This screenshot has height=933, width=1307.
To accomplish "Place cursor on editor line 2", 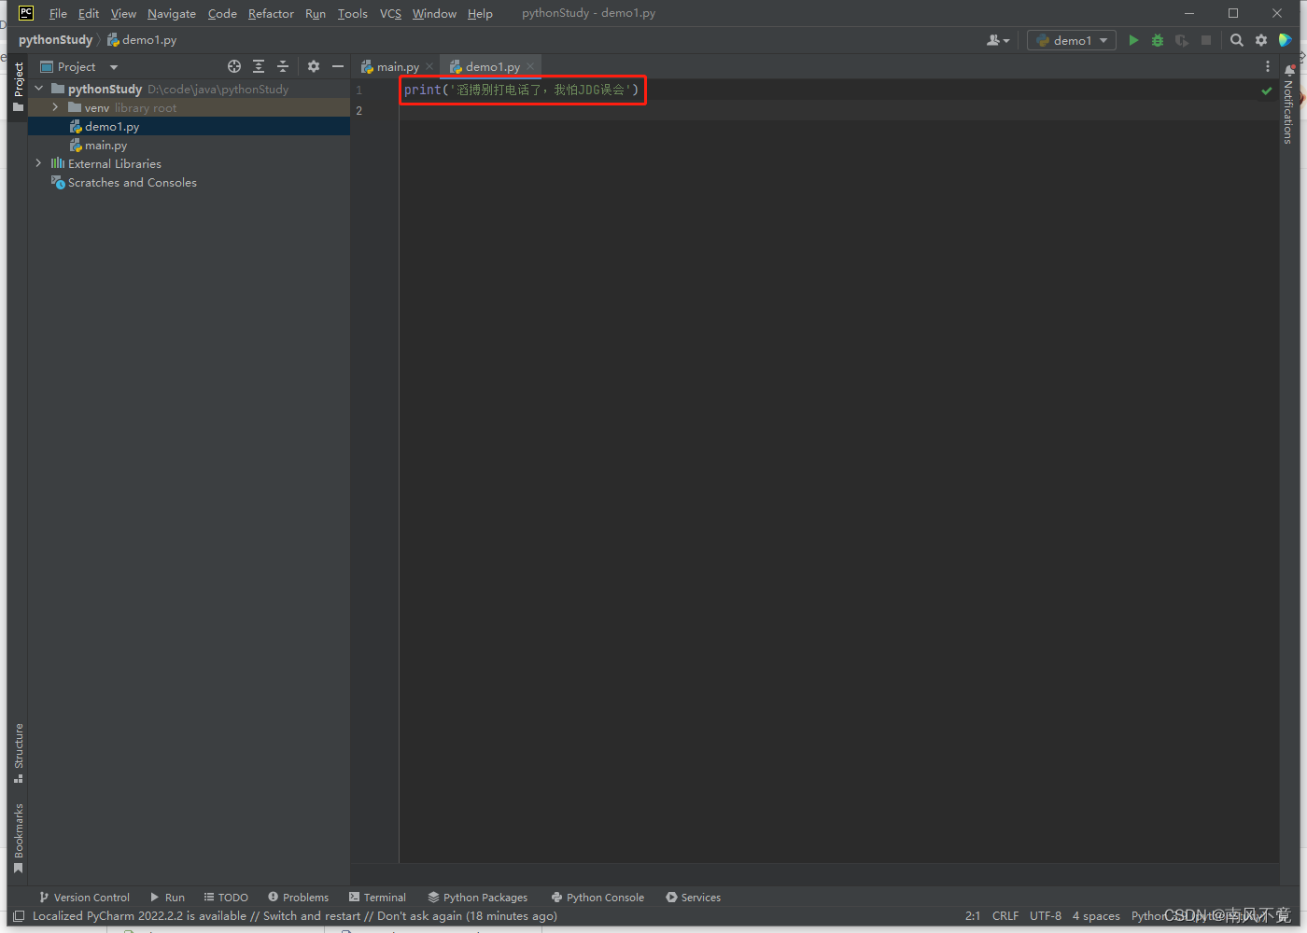I will click(838, 110).
